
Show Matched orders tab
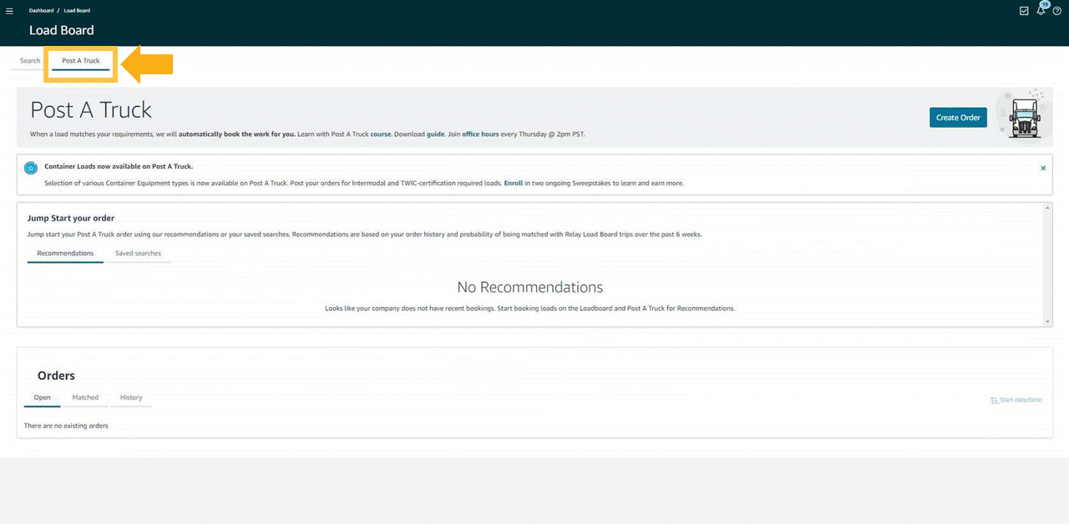click(x=85, y=397)
